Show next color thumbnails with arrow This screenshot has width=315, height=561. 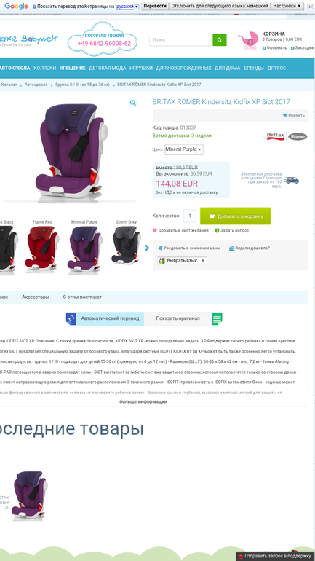147,248
